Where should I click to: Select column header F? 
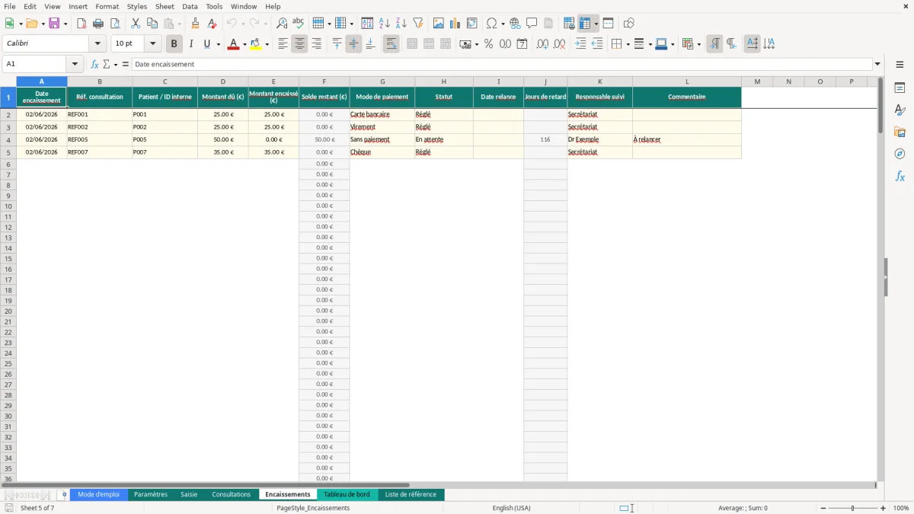pyautogui.click(x=324, y=81)
